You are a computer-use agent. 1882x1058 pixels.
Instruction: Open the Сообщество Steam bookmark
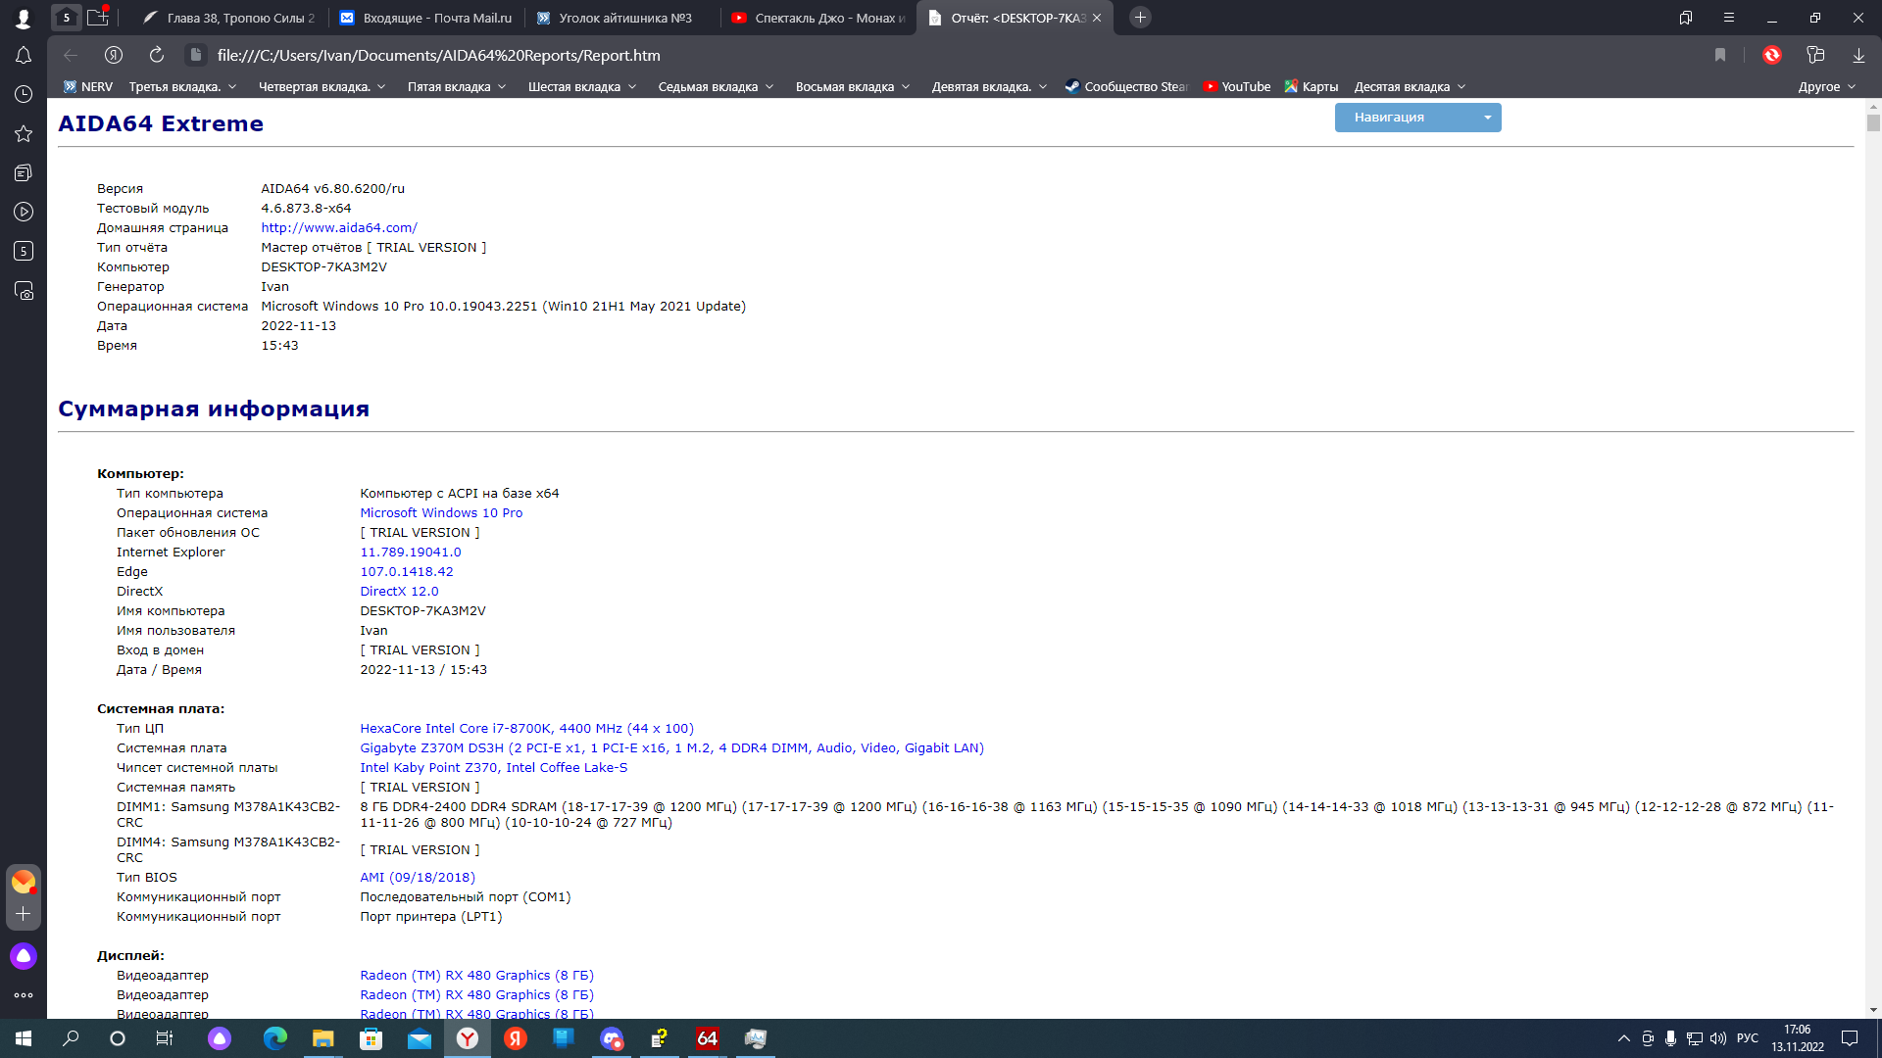(x=1126, y=87)
